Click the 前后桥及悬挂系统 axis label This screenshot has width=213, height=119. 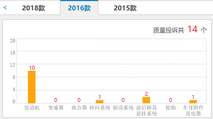(146, 110)
